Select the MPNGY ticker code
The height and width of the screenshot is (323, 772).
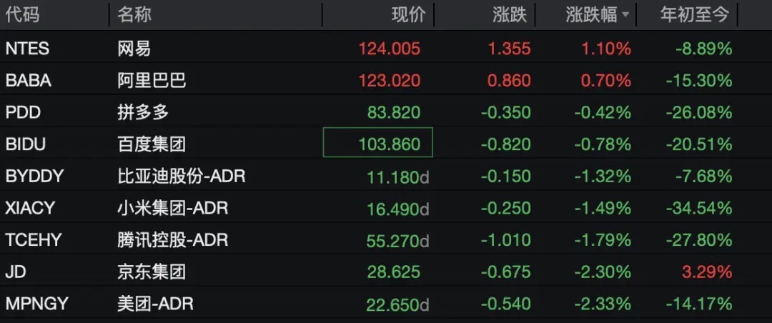(x=36, y=304)
